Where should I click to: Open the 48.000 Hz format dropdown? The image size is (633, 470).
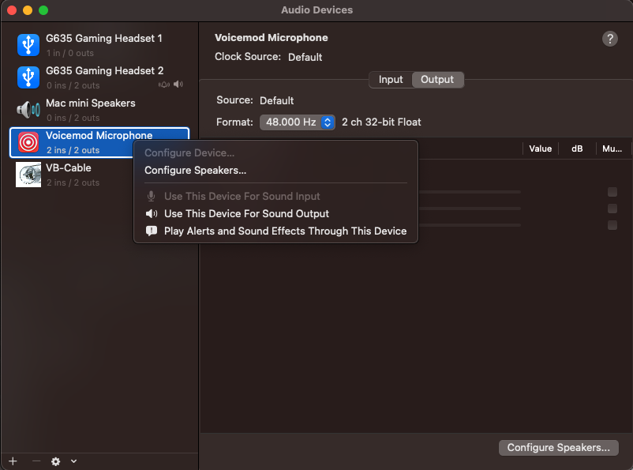297,122
